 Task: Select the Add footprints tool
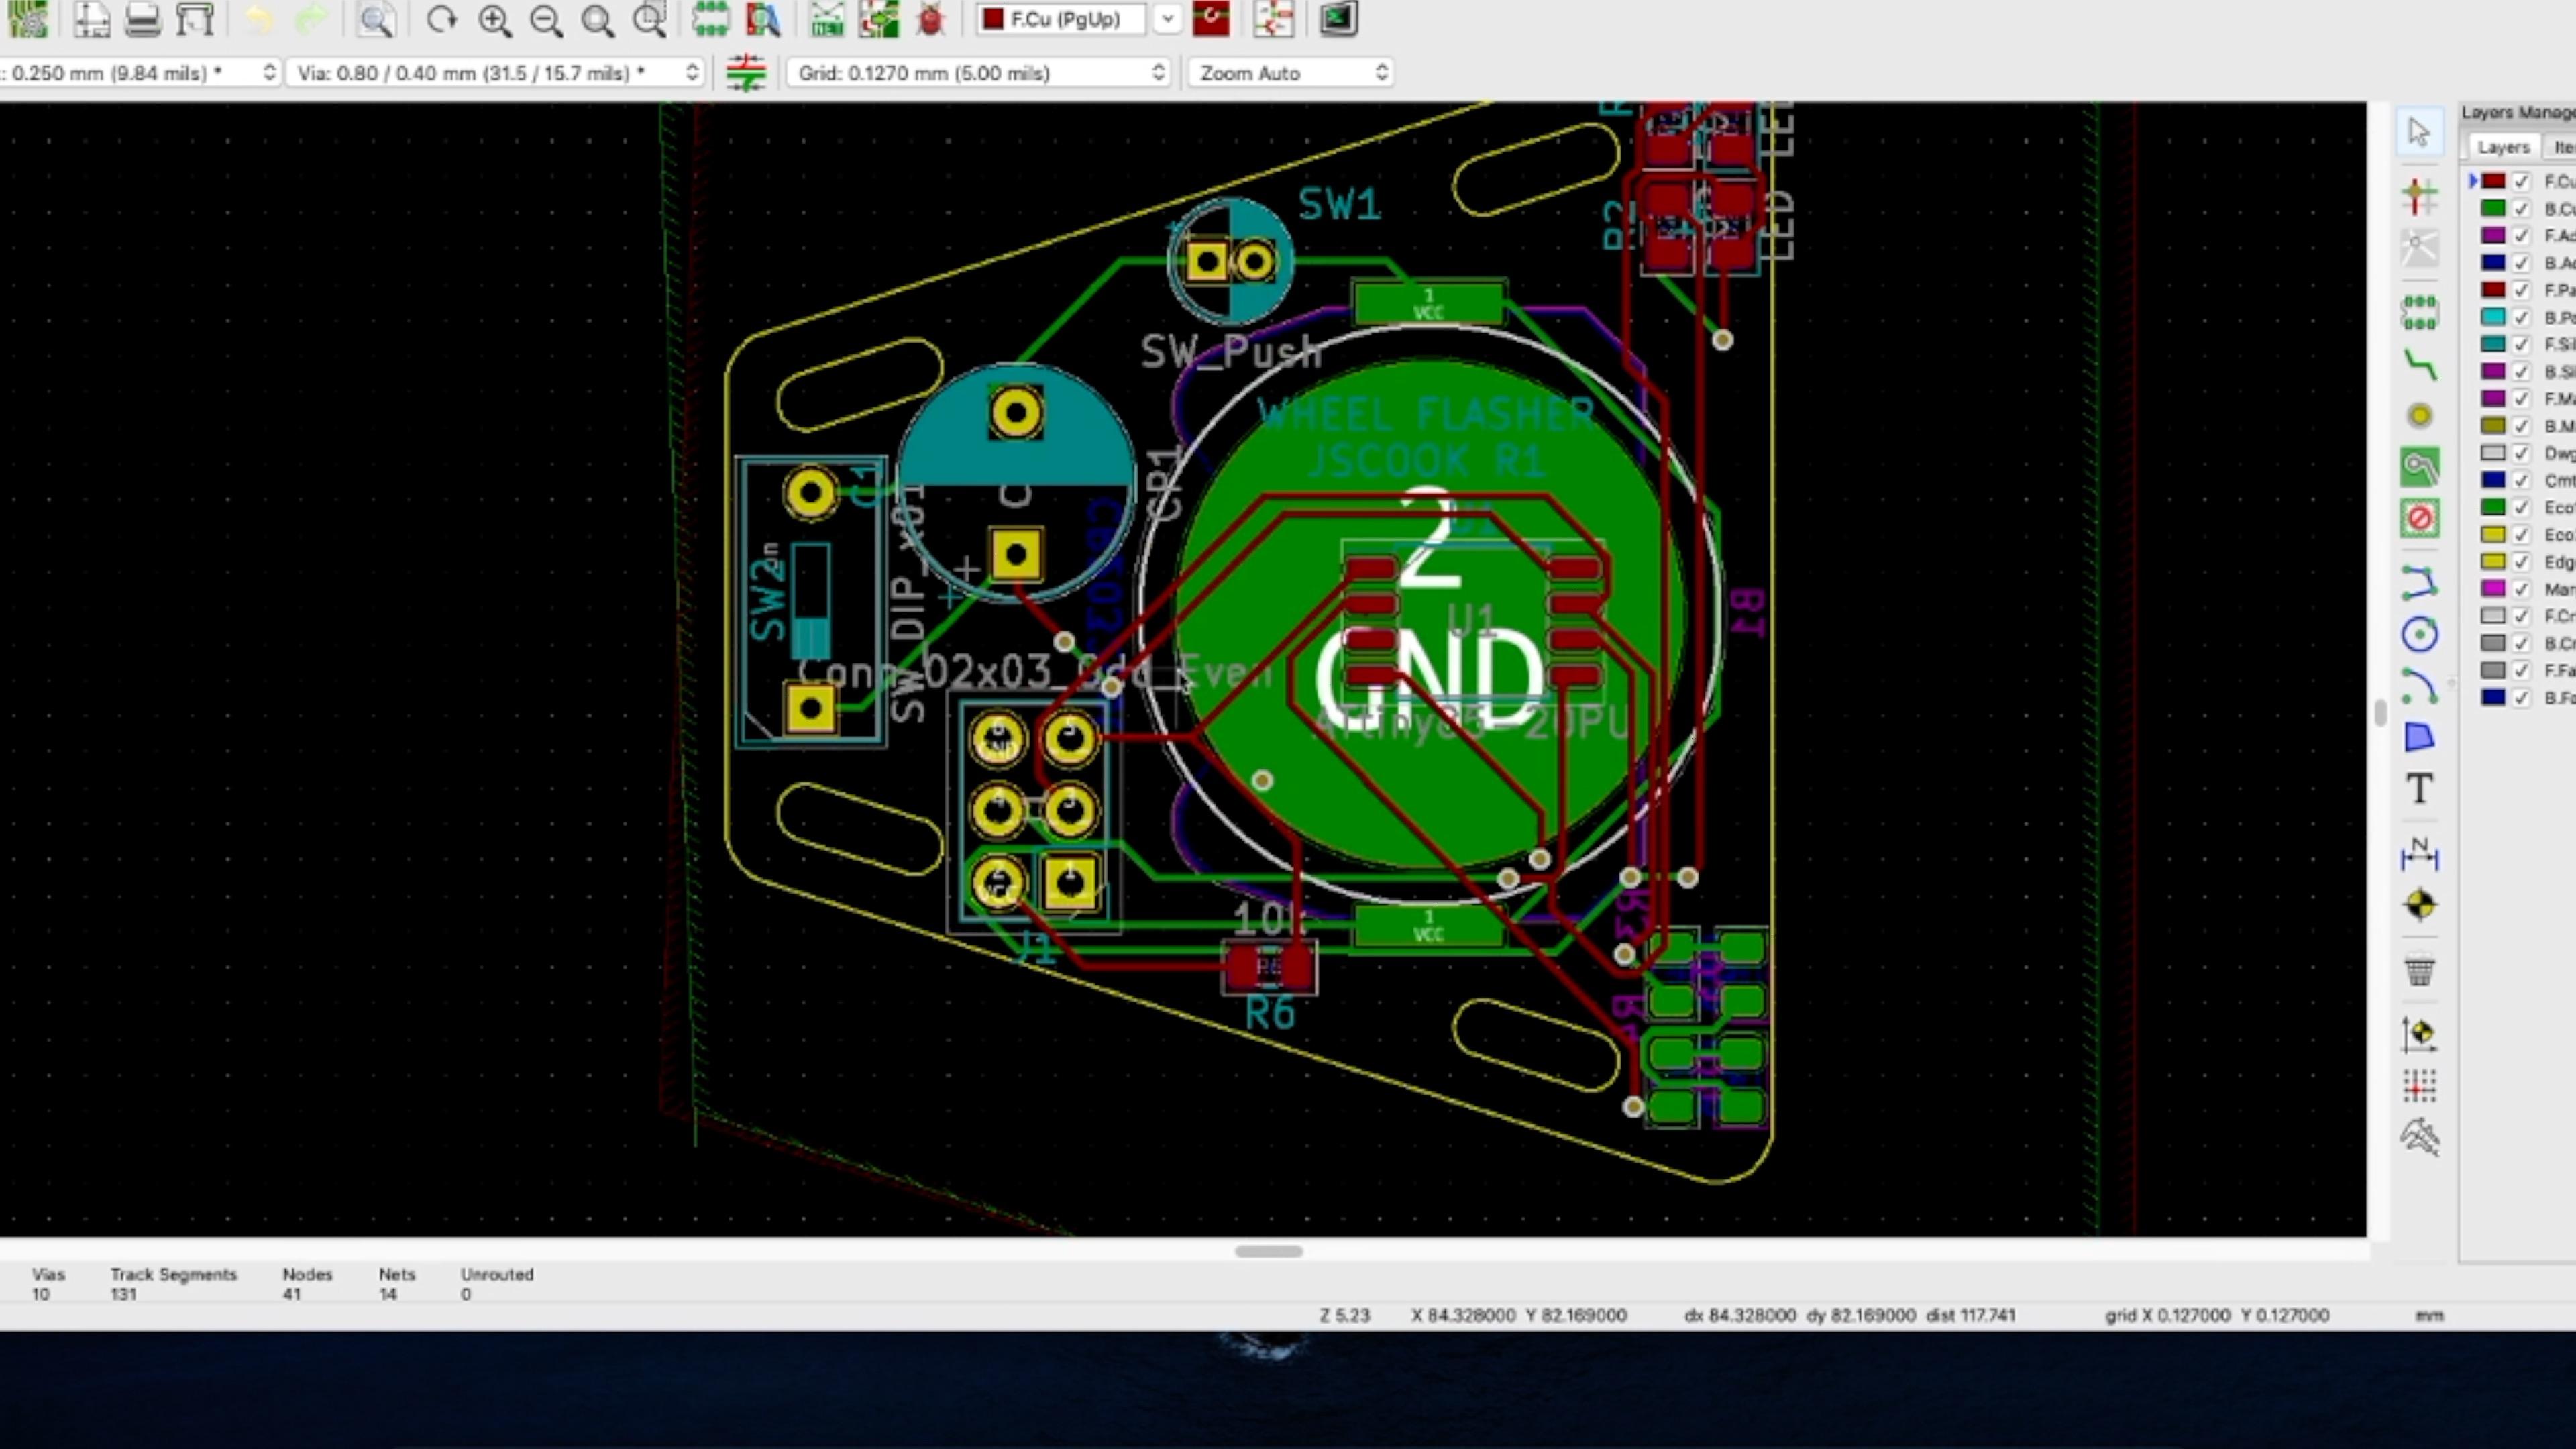[x=2419, y=313]
